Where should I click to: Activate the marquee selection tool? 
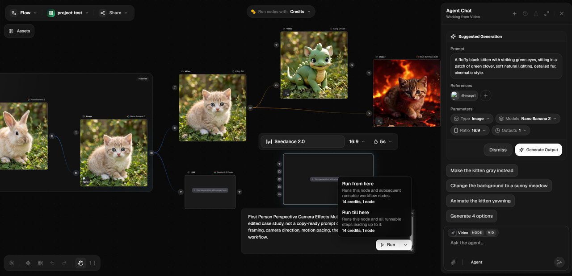pos(93,263)
